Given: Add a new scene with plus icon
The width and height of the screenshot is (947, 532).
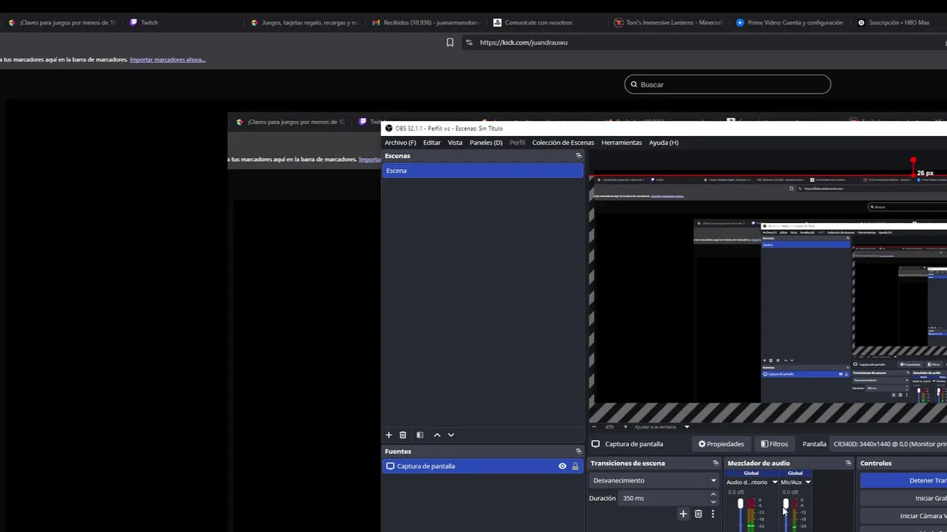Looking at the screenshot, I should [388, 435].
